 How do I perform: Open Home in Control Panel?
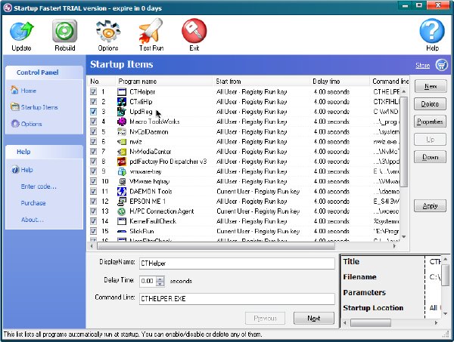[29, 91]
